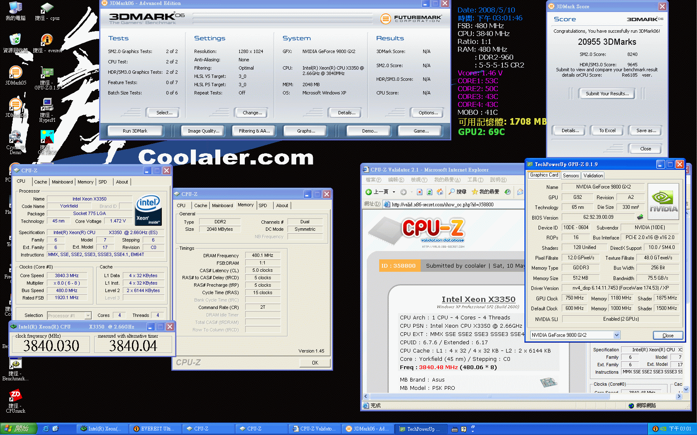This screenshot has height=435, width=697.
Task: Click Save as in 3DMark Score window
Action: pyautogui.click(x=646, y=130)
